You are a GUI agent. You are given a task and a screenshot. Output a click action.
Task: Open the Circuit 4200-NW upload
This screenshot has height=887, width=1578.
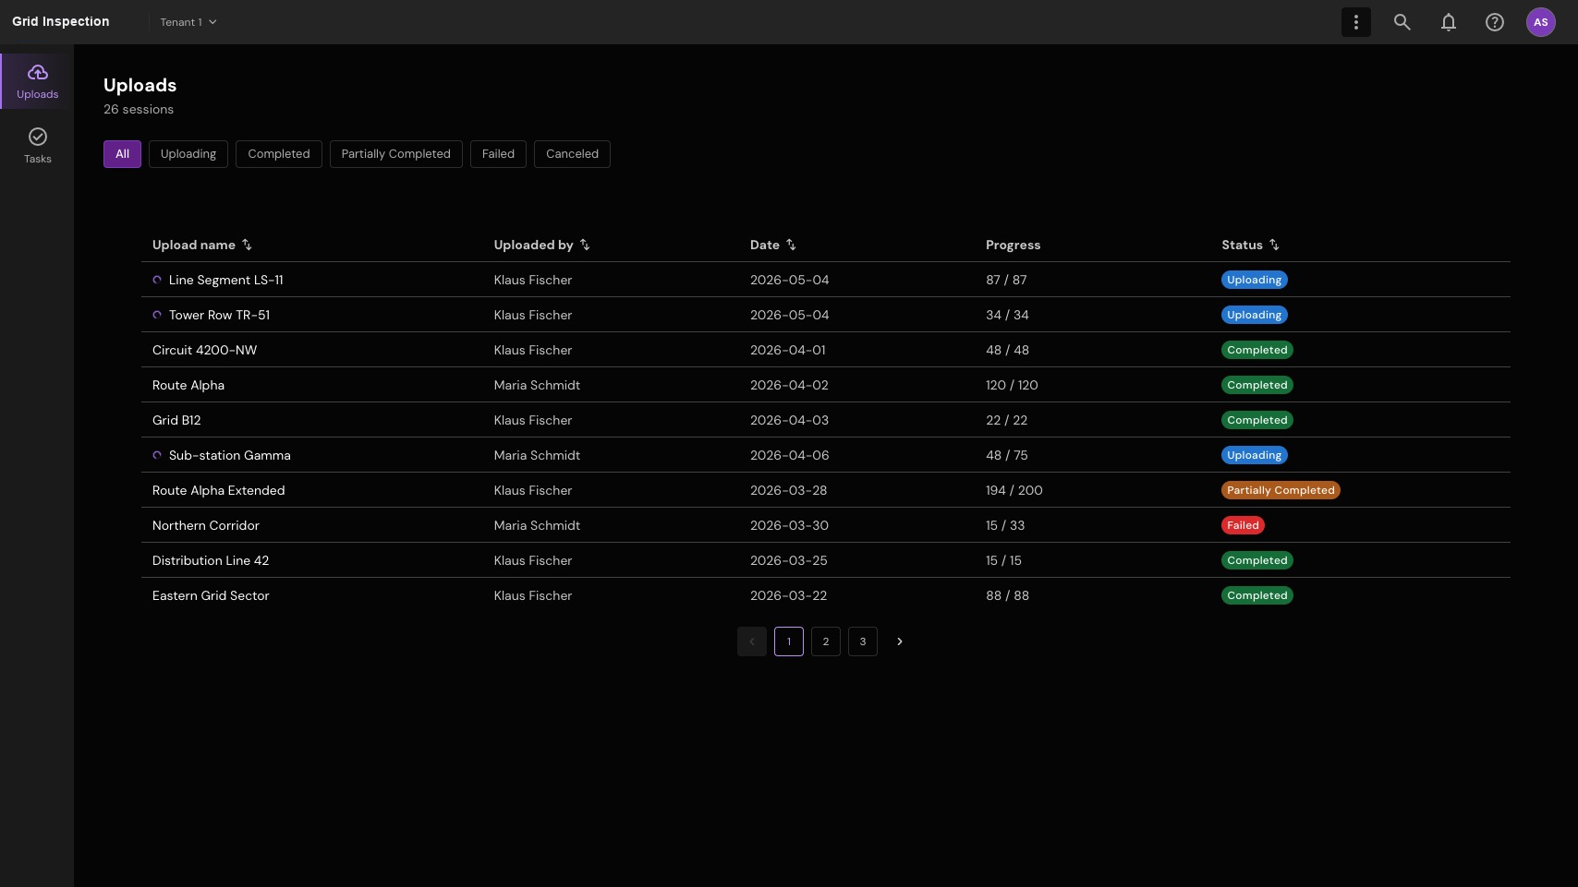pyautogui.click(x=204, y=350)
